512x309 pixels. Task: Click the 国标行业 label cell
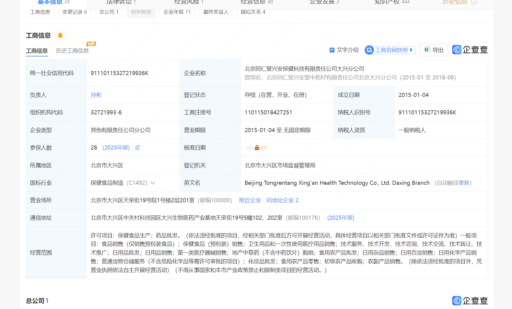(56, 183)
